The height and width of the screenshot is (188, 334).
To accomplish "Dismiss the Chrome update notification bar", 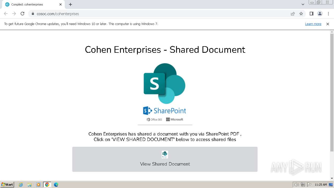I will tap(328, 24).
